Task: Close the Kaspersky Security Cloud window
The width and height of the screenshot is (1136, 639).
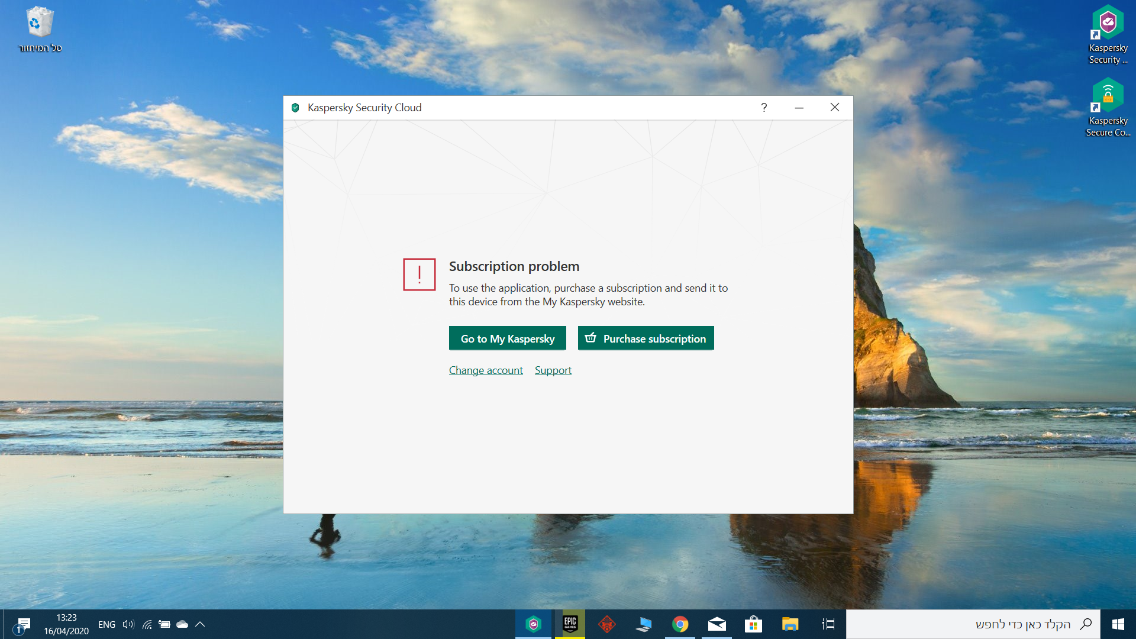Action: [x=835, y=108]
